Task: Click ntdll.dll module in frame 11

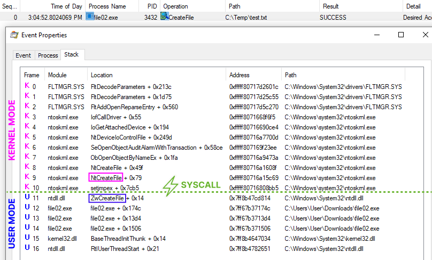Action: (x=56, y=198)
